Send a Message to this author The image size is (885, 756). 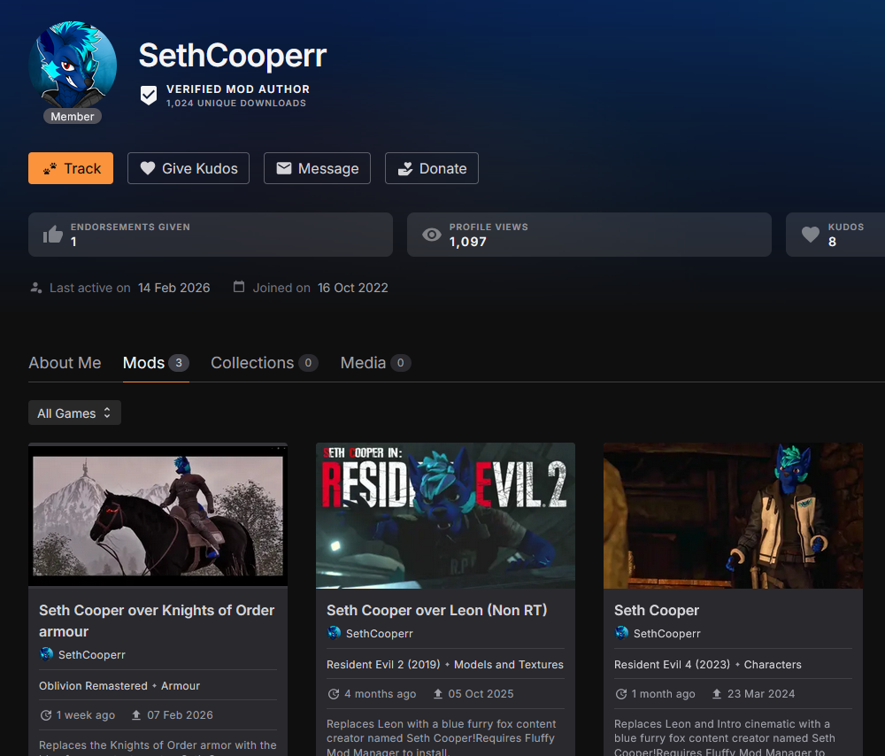coord(317,168)
